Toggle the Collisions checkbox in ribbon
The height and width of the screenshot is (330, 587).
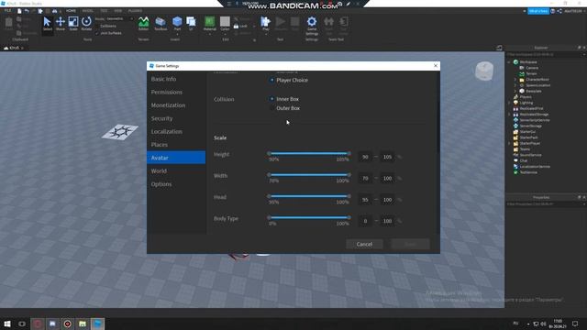(x=97, y=27)
